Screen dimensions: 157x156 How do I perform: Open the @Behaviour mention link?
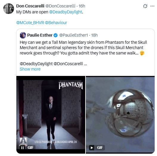click(56, 23)
